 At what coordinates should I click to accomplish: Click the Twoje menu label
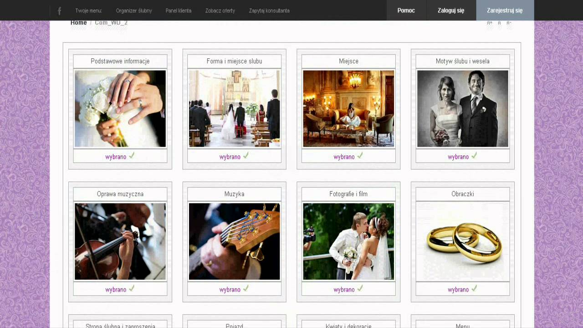[x=88, y=10]
